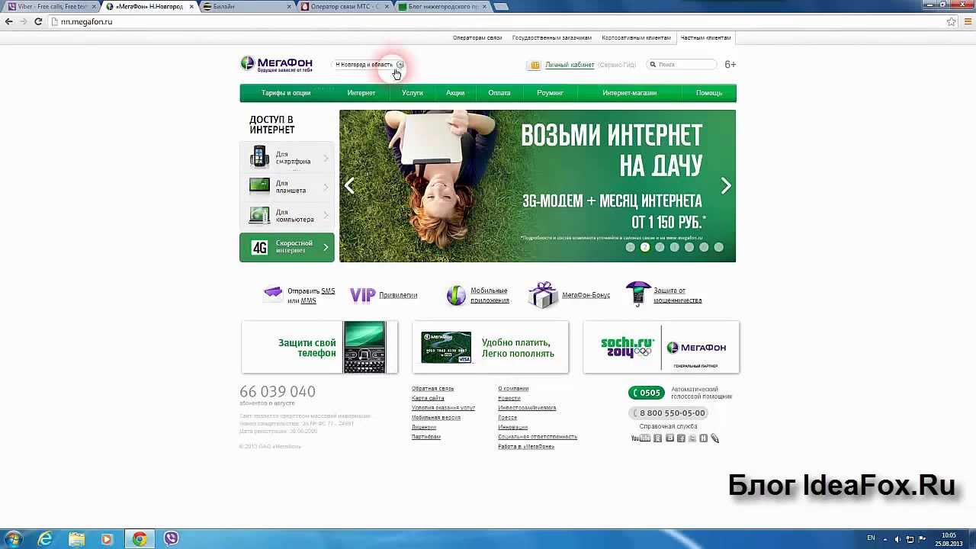Image resolution: width=976 pixels, height=549 pixels.
Task: Click the mobile applications sphere icon
Action: point(456,295)
